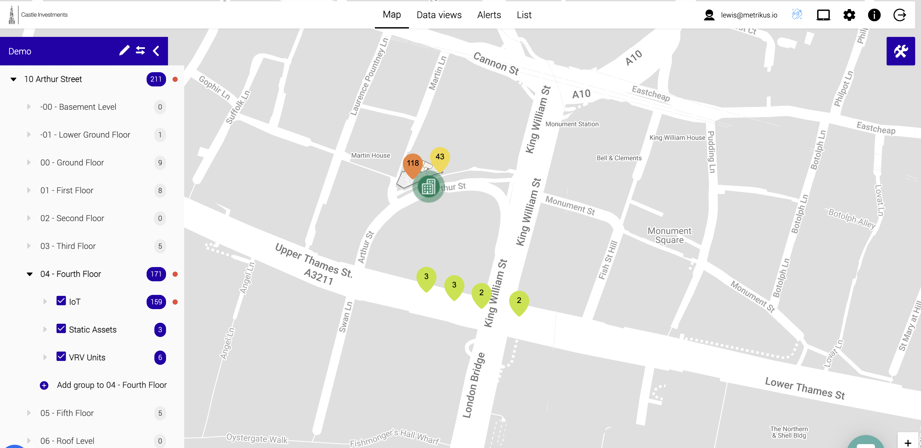Collapse the 10 Arthur Street tree node
Screen dimensions: 921x448
[14, 79]
